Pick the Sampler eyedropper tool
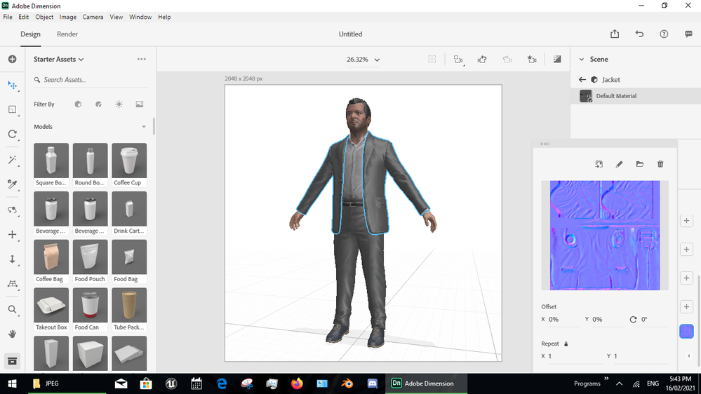 (x=12, y=184)
